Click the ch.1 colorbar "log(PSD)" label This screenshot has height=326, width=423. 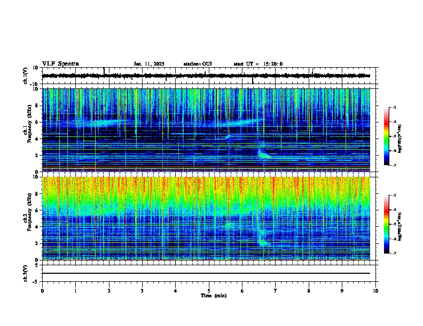(x=400, y=138)
